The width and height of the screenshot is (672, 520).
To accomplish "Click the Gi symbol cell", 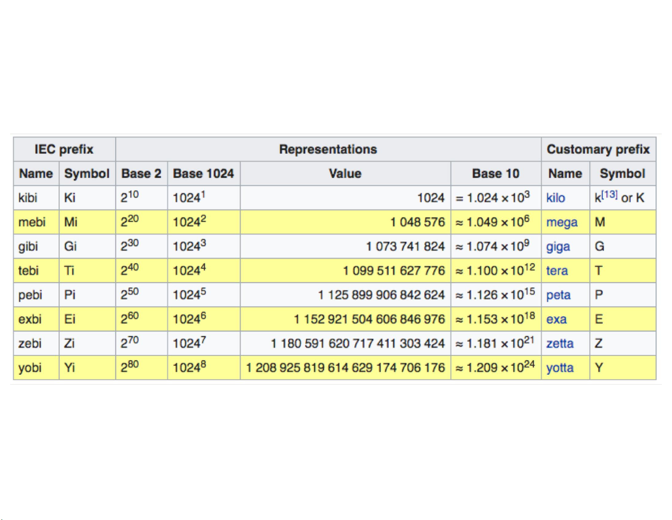I will pyautogui.click(x=70, y=247).
